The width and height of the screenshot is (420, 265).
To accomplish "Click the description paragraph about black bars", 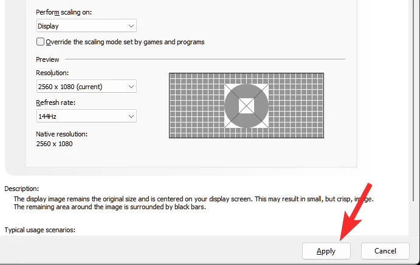I will (x=193, y=203).
